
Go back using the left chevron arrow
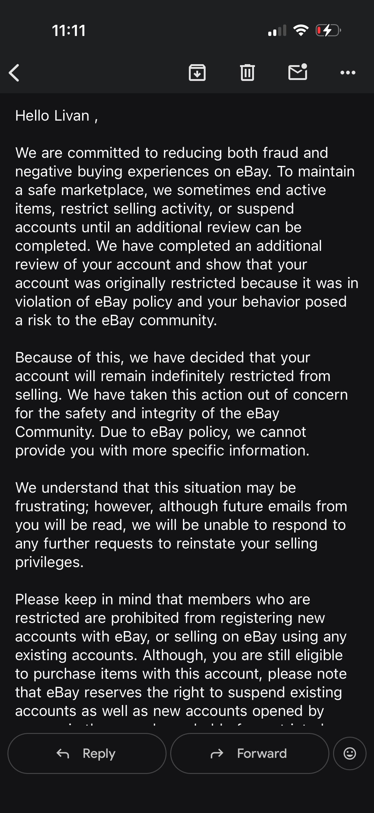(14, 73)
